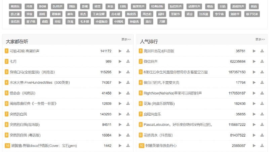Viewport: 269px width, 152px height.
Task: Select the DJ铃声 tag
Action: coord(58,6)
